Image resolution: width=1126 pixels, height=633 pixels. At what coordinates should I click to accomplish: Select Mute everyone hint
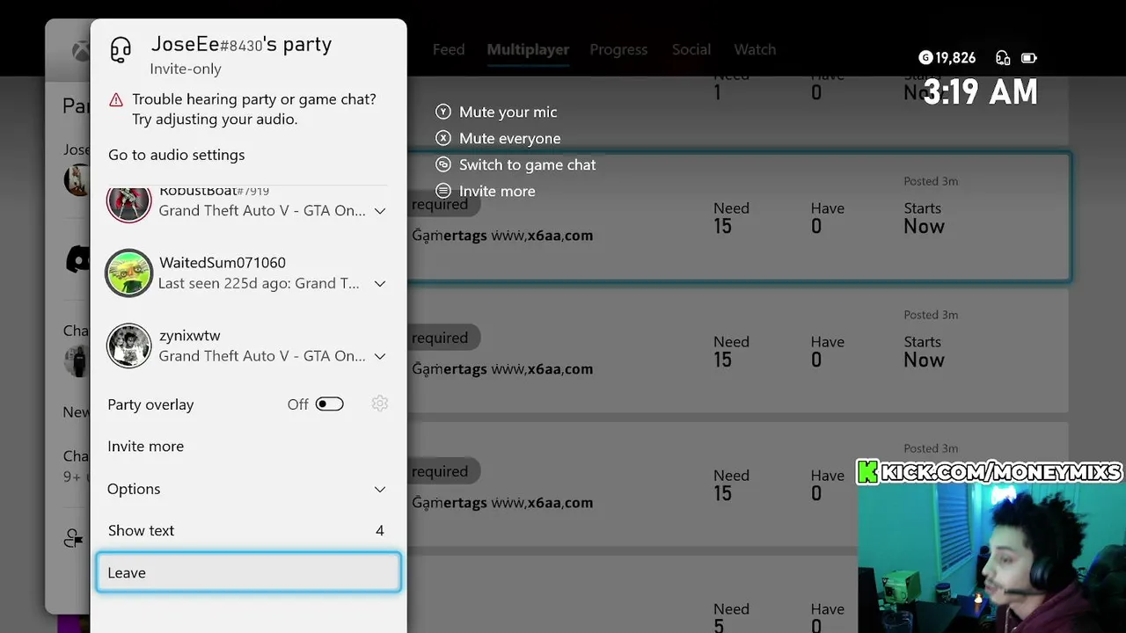(x=509, y=138)
